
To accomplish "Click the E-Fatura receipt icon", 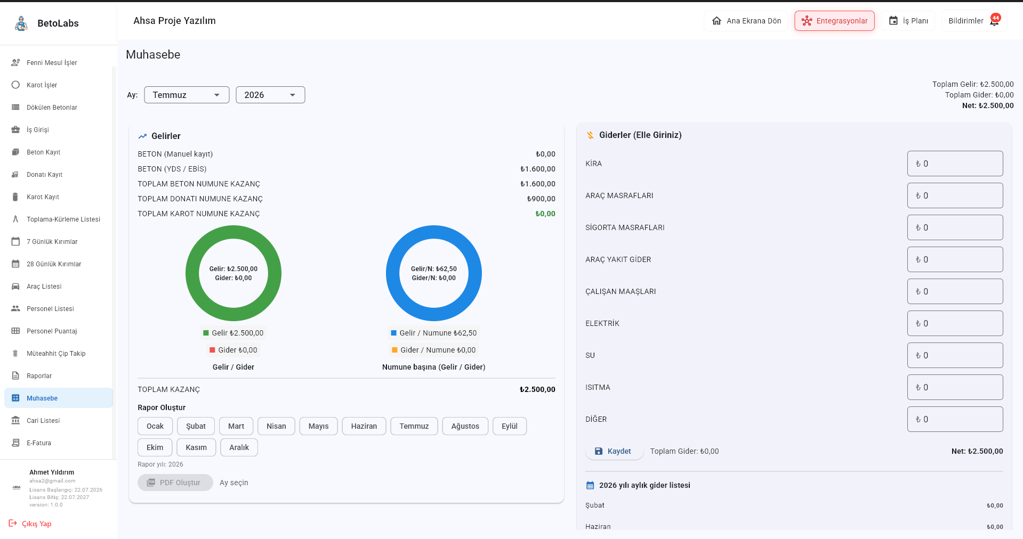I will tap(15, 443).
